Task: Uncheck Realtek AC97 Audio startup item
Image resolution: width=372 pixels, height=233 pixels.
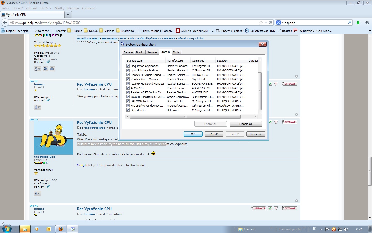Action: [x=128, y=92]
